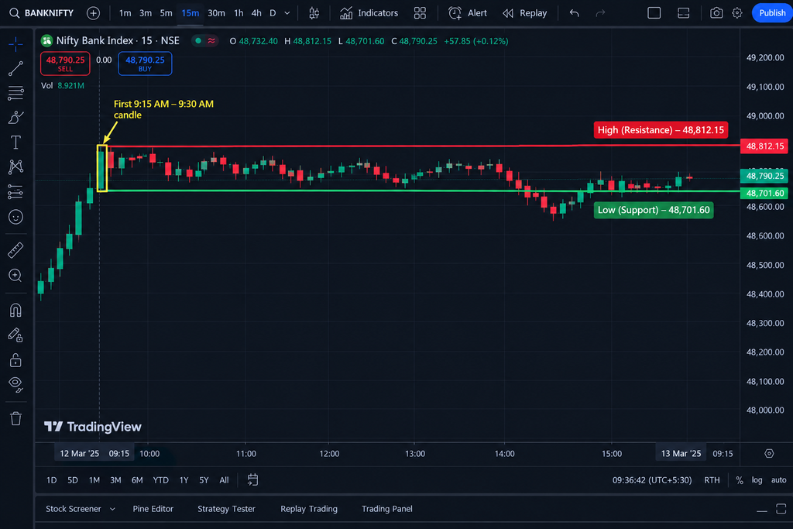Image resolution: width=793 pixels, height=529 pixels.
Task: Open the Stock Screener tab
Action: click(74, 509)
